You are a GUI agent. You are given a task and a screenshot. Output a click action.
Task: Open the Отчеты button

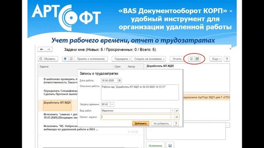tap(177, 59)
